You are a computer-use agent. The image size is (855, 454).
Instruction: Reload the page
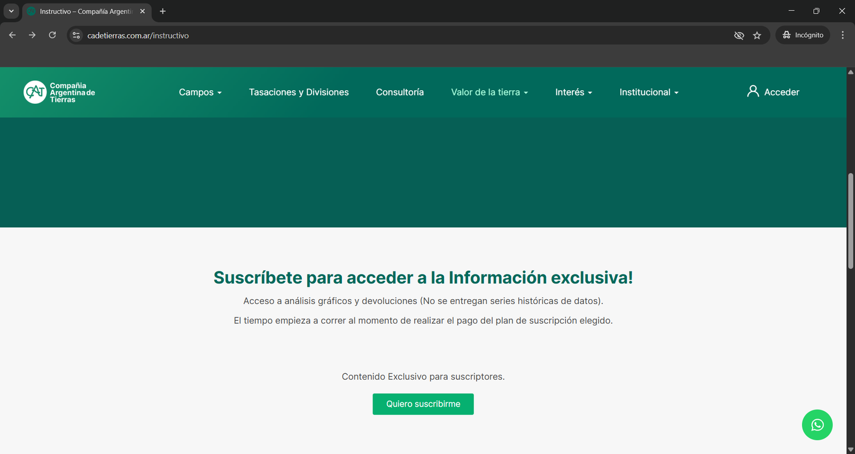52,35
